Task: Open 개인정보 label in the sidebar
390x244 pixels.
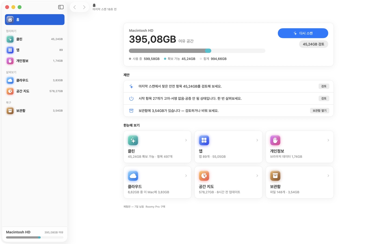Action: [22, 61]
